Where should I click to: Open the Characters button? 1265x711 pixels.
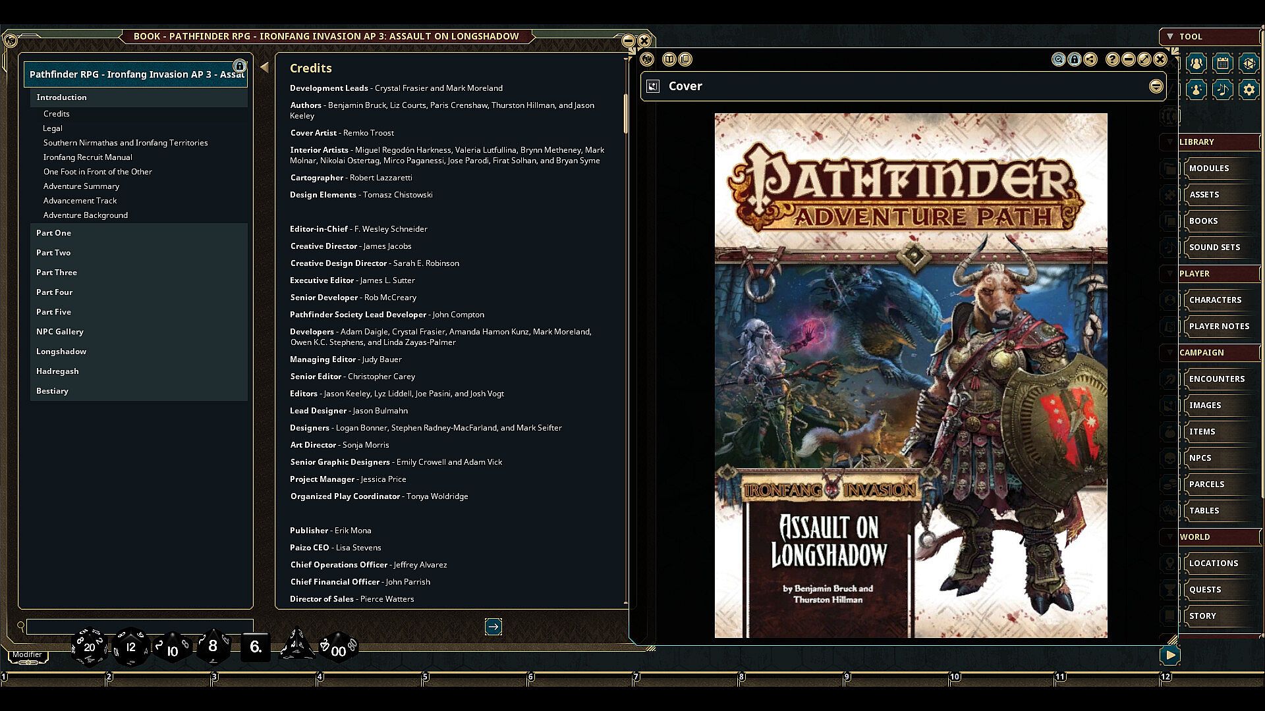click(1218, 300)
